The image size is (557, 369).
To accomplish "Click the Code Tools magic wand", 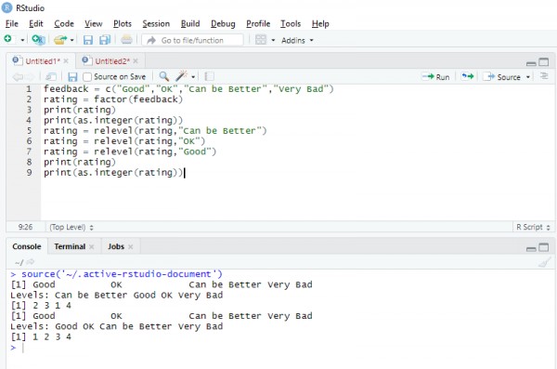I will pyautogui.click(x=182, y=76).
